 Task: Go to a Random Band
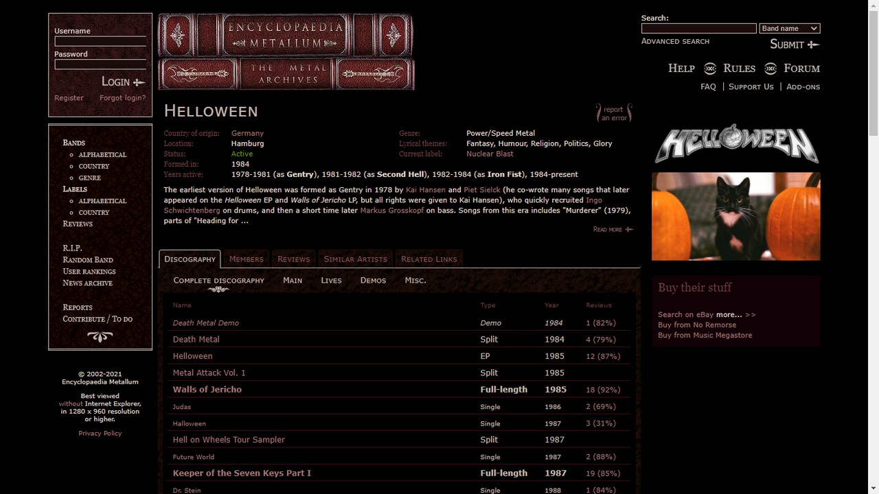[88, 260]
